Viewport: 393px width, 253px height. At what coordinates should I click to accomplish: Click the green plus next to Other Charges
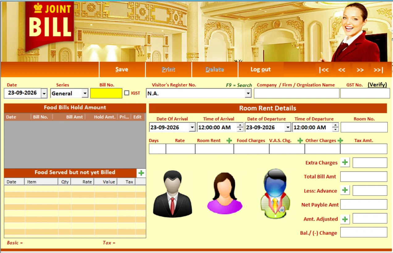coord(340,141)
